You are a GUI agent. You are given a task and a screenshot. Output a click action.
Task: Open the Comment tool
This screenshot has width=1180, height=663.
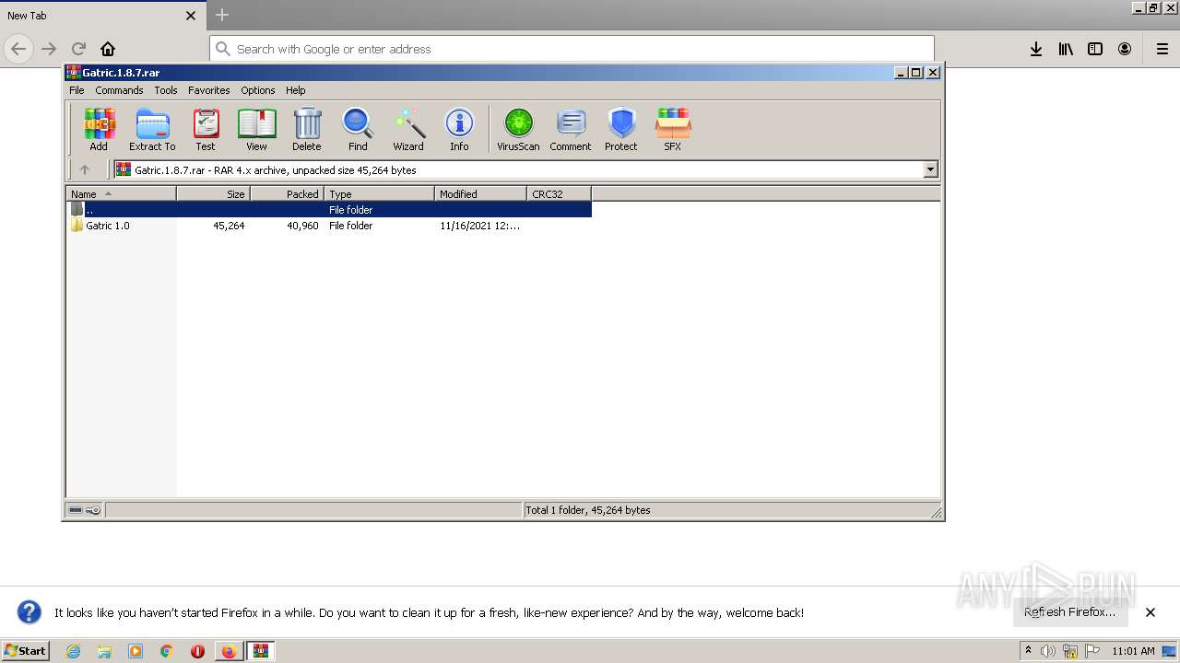pyautogui.click(x=571, y=129)
